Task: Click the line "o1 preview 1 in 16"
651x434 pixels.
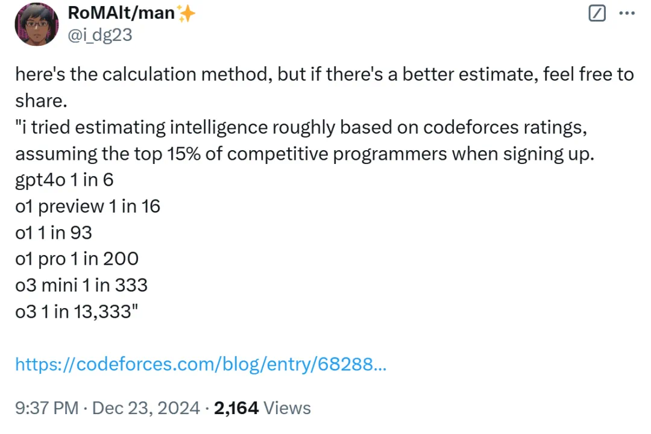Action: 87,206
